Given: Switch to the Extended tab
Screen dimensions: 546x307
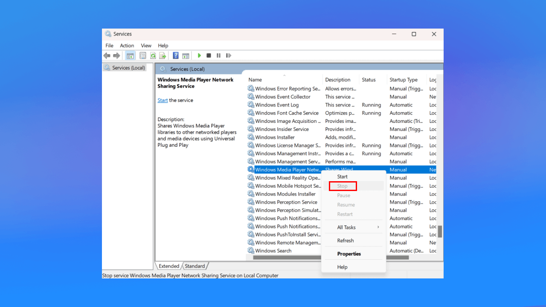Looking at the screenshot, I should coord(169,266).
